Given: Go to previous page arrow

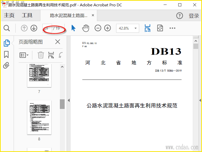Looking at the screenshot, I should [24, 28].
